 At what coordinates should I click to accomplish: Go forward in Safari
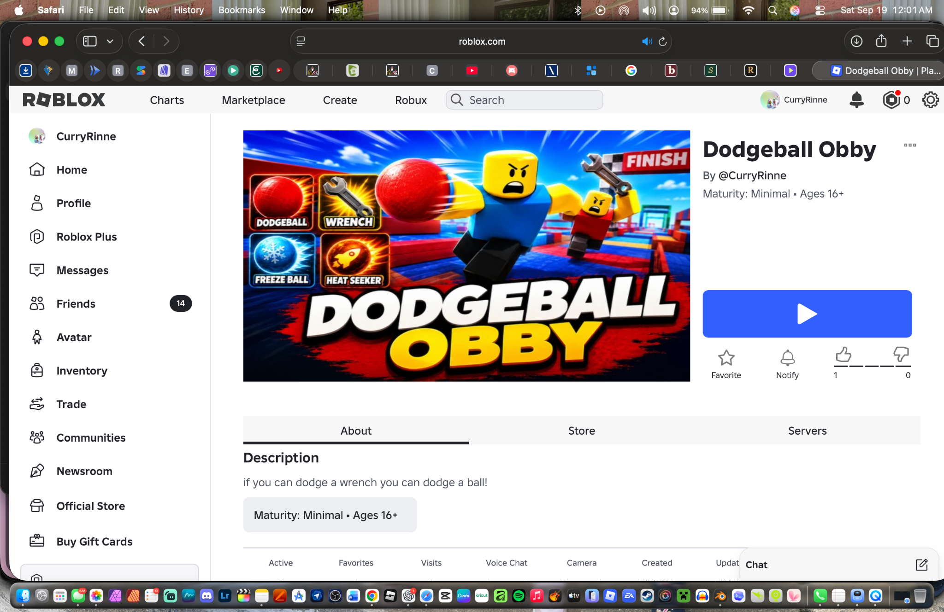coord(166,41)
